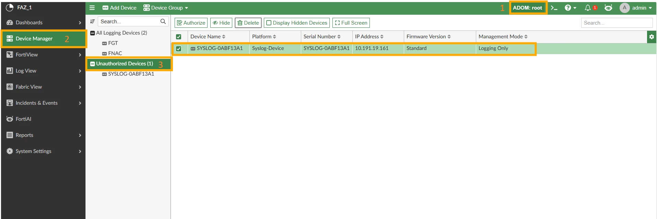The width and height of the screenshot is (657, 219).
Task: Select FGT in device tree
Action: (113, 43)
